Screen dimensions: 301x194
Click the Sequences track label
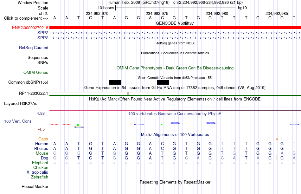38,57
